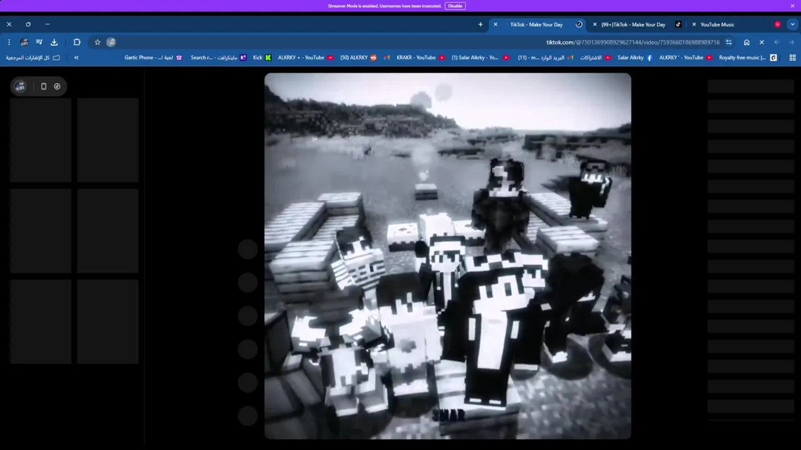This screenshot has width=801, height=450.
Task: Open the Chrome three-dot menu
Action: (x=9, y=42)
